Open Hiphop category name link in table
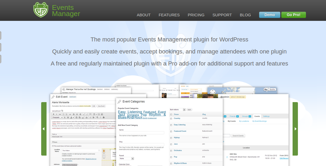The image size is (326, 166). (177, 138)
